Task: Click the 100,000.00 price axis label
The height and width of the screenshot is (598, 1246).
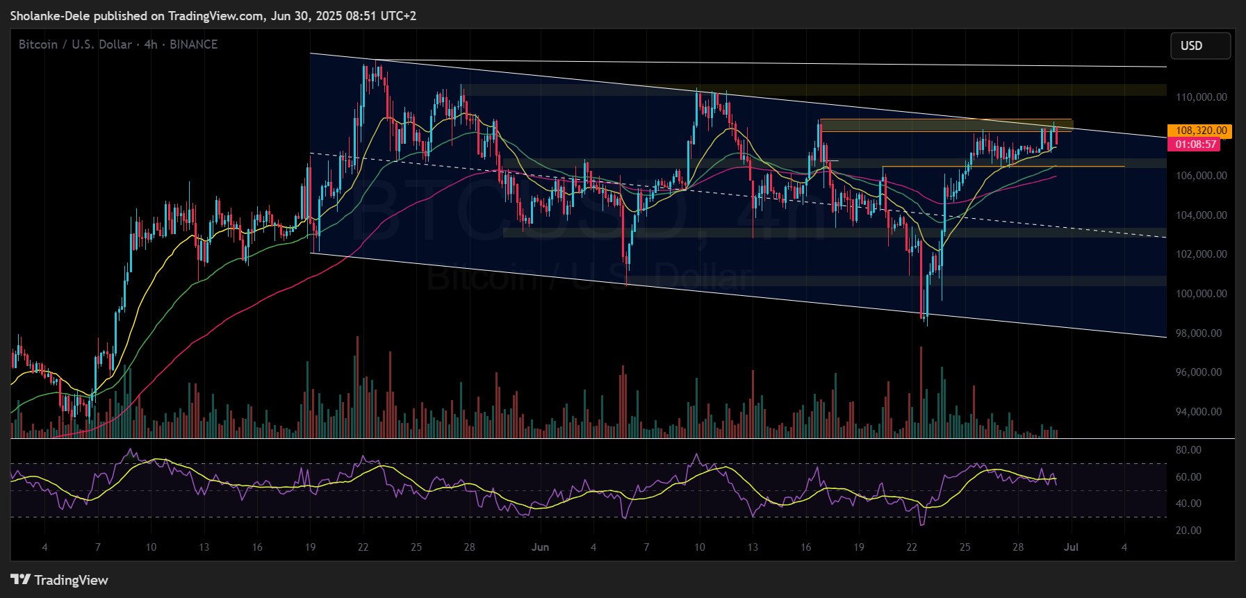Action: click(x=1202, y=294)
